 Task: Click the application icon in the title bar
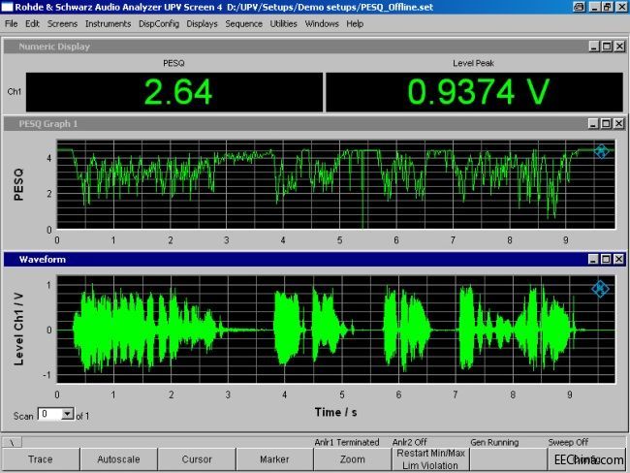(x=8, y=7)
